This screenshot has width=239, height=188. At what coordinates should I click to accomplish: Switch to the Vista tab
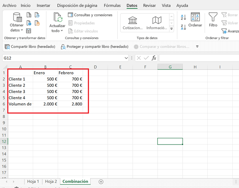tap(166, 6)
